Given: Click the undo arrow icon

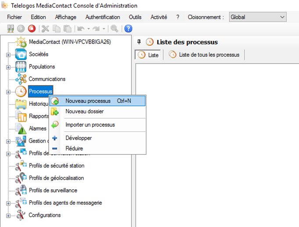Looking at the screenshot, I should 81,29.
